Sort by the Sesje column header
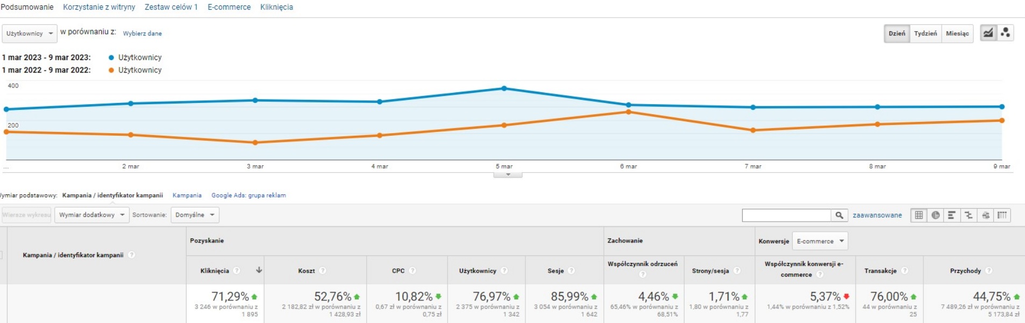Viewport: 1025px width, 323px height. [x=556, y=271]
